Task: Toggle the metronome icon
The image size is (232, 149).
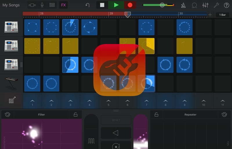Action: [183, 5]
